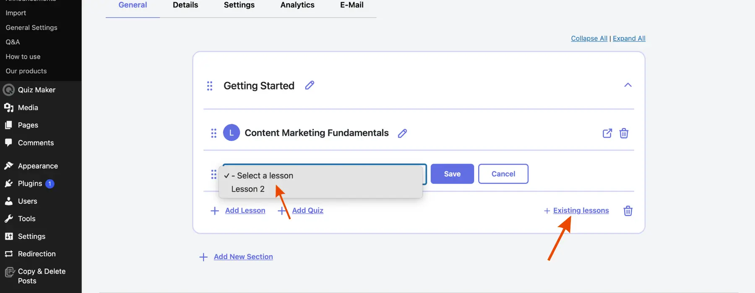
Task: Go to the E-Mail tab
Action: coord(351,5)
